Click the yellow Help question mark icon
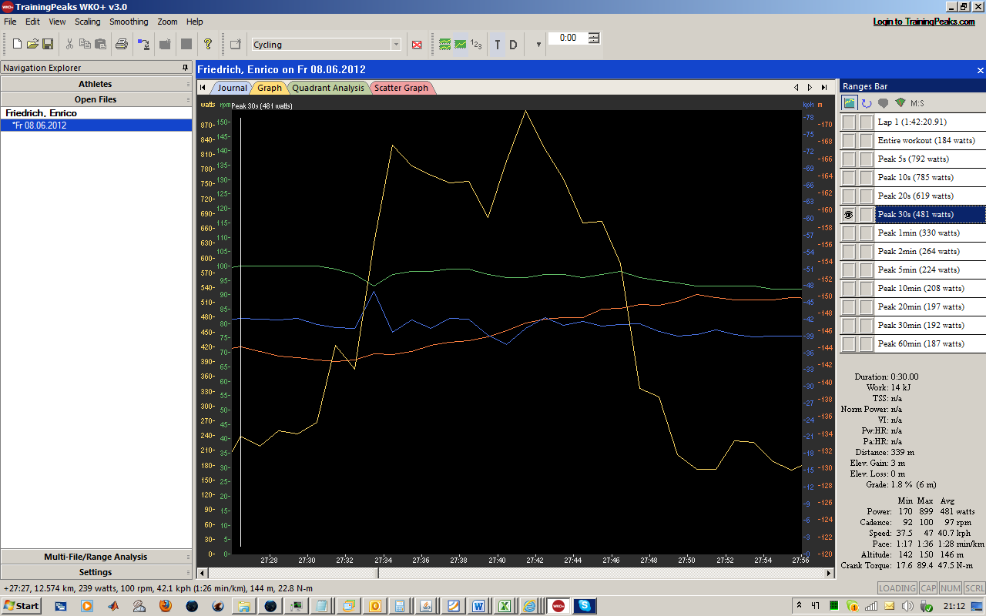The height and width of the screenshot is (616, 986). coord(207,45)
